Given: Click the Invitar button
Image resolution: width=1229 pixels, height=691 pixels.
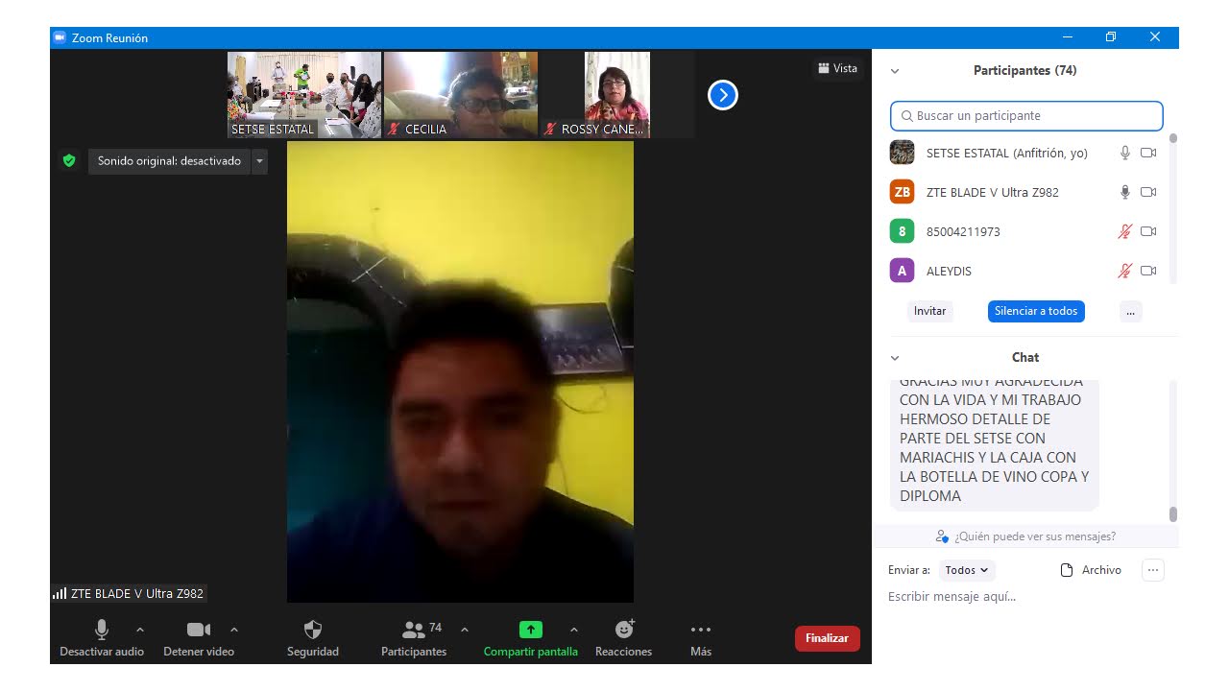Looking at the screenshot, I should 929,311.
